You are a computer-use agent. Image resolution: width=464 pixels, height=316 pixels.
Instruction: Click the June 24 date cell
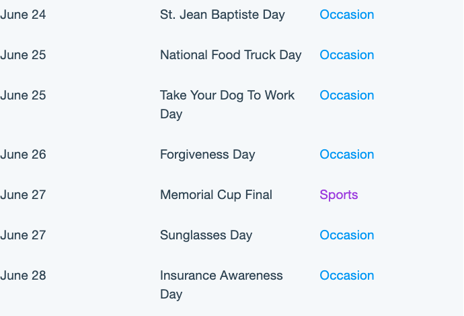click(23, 15)
